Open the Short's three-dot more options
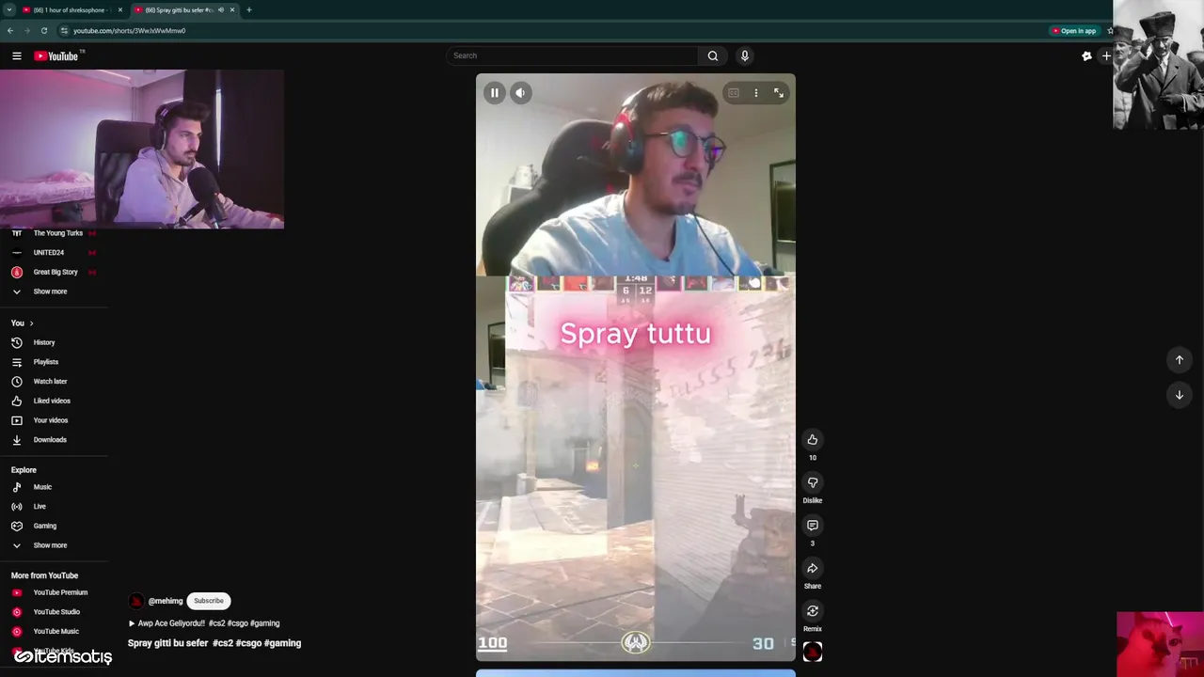1204x677 pixels. point(756,93)
